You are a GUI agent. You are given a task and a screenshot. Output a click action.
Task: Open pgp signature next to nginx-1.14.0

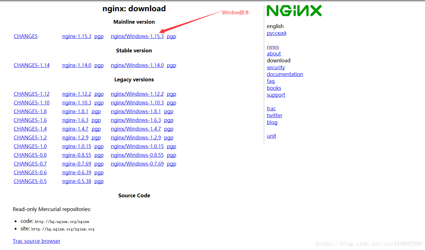pyautogui.click(x=99, y=65)
